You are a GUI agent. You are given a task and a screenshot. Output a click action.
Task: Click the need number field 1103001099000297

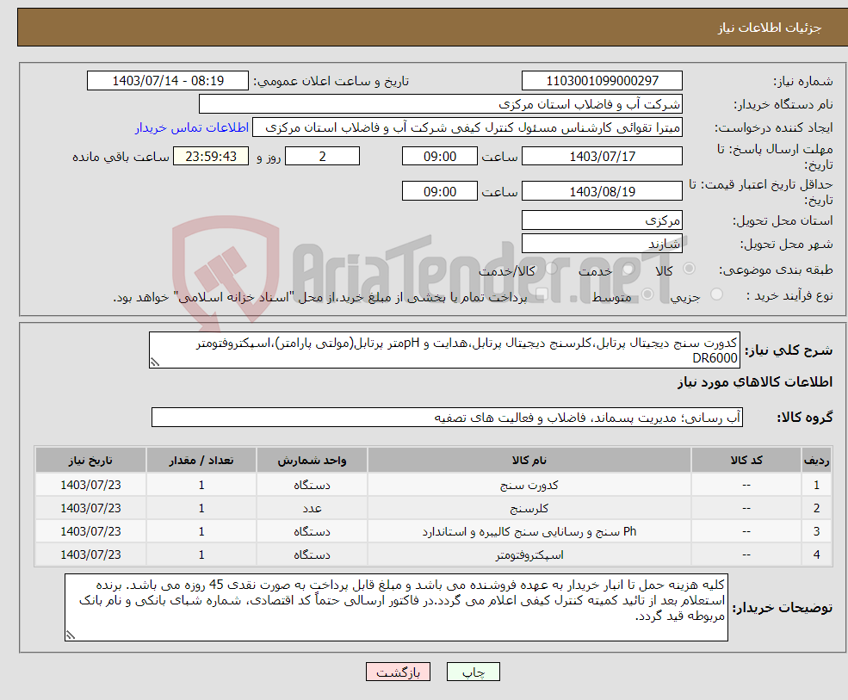click(x=602, y=81)
